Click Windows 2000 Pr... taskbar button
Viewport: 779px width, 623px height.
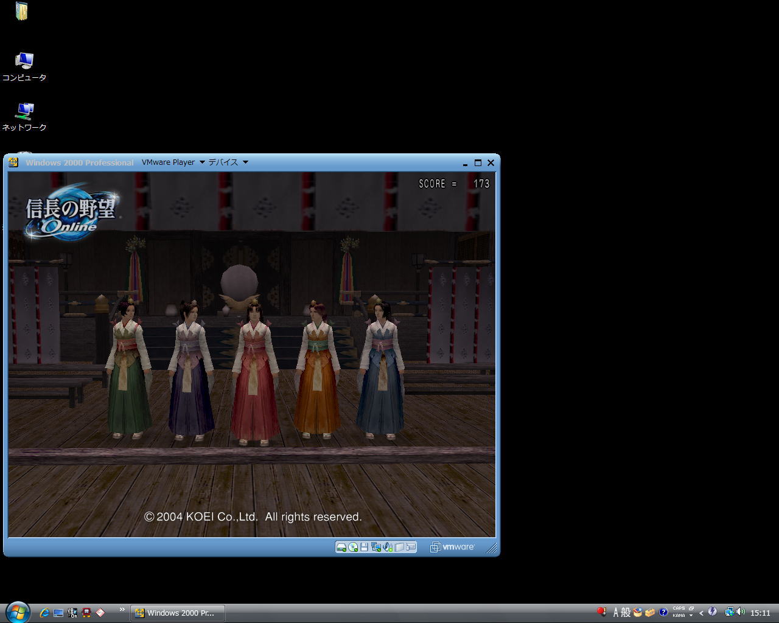point(178,613)
